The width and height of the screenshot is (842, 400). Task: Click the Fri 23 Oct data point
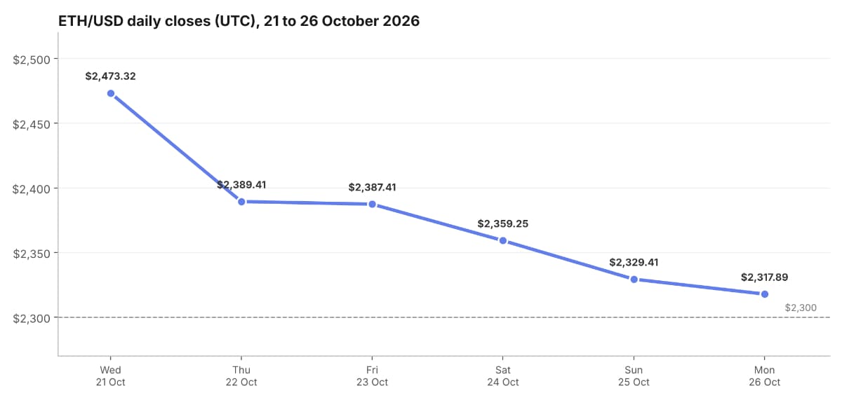[x=373, y=205]
